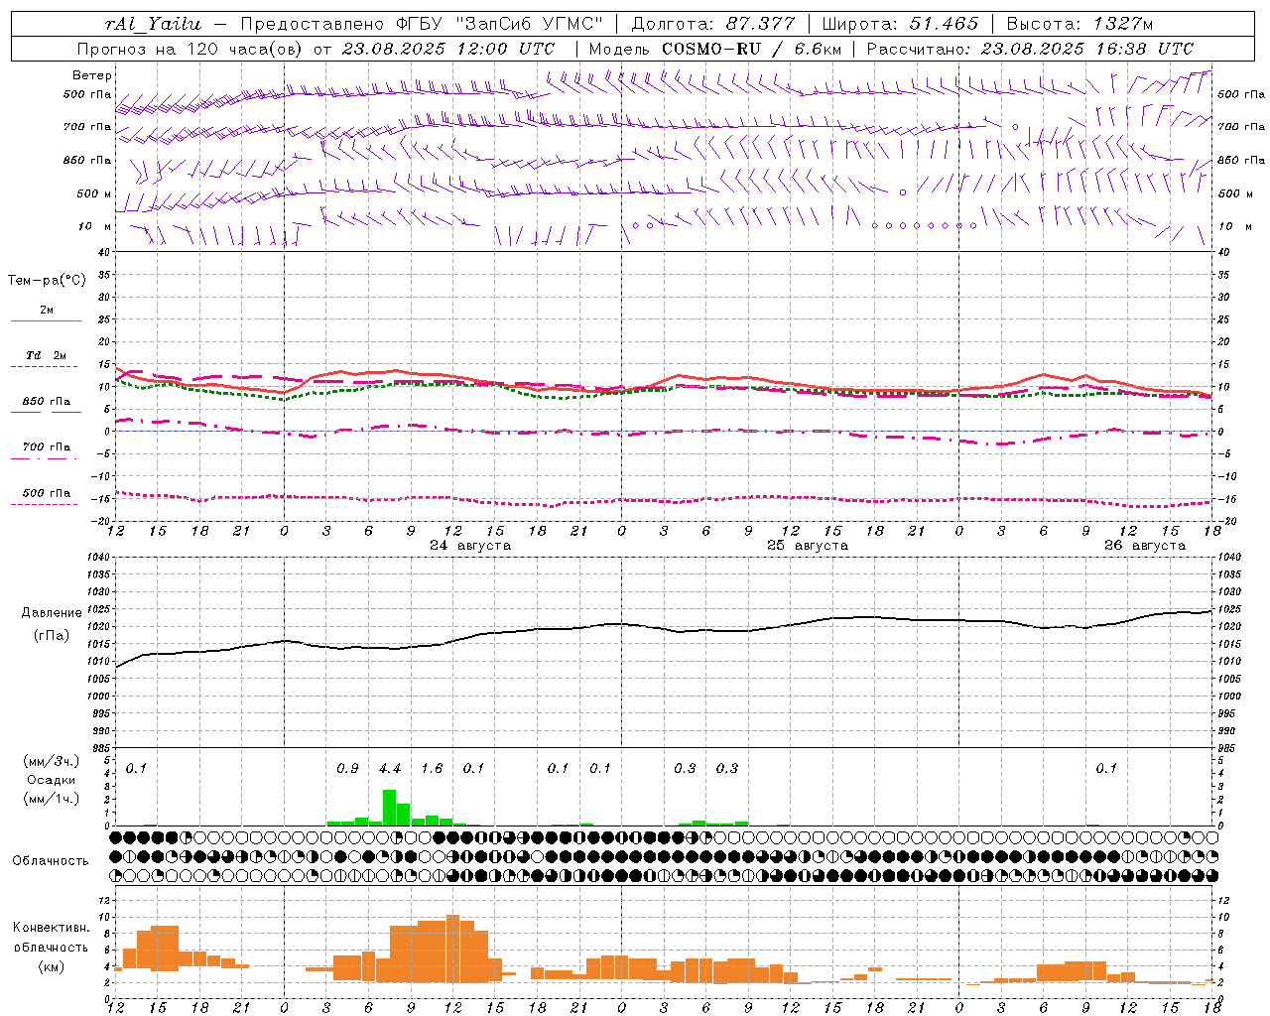Select the provider text ФГБУ "ЗапСиб УГМС"
Image resolution: width=1270 pixels, height=1016 pixels.
pos(497,24)
